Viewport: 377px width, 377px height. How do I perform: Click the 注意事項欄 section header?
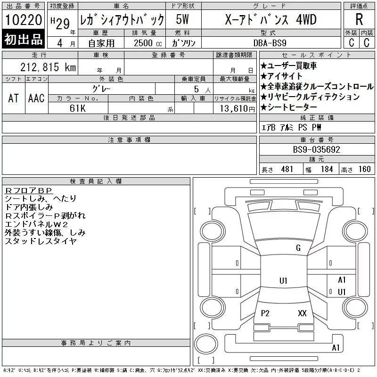click(x=129, y=139)
